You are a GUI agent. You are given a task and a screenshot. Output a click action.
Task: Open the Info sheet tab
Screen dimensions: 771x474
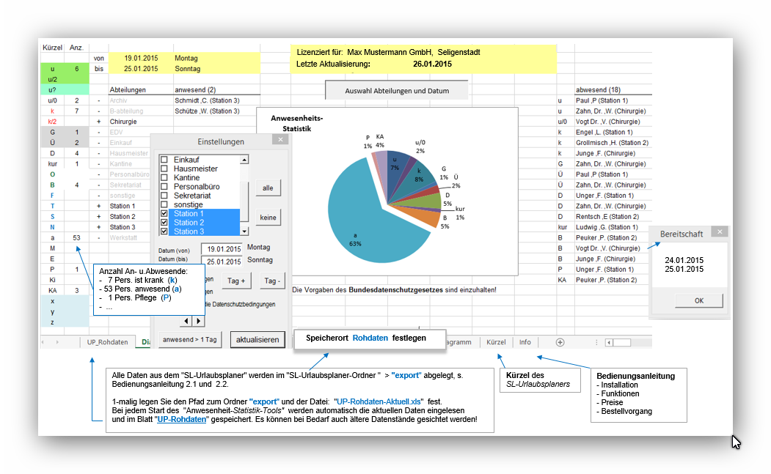pyautogui.click(x=525, y=342)
